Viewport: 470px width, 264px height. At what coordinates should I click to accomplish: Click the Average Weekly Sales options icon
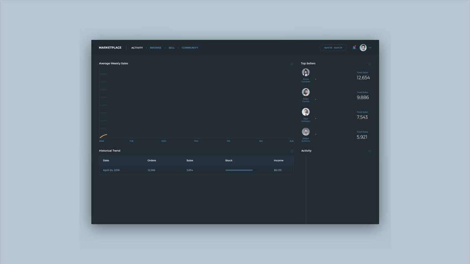pyautogui.click(x=292, y=63)
